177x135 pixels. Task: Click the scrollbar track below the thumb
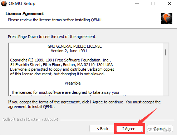[166, 75]
